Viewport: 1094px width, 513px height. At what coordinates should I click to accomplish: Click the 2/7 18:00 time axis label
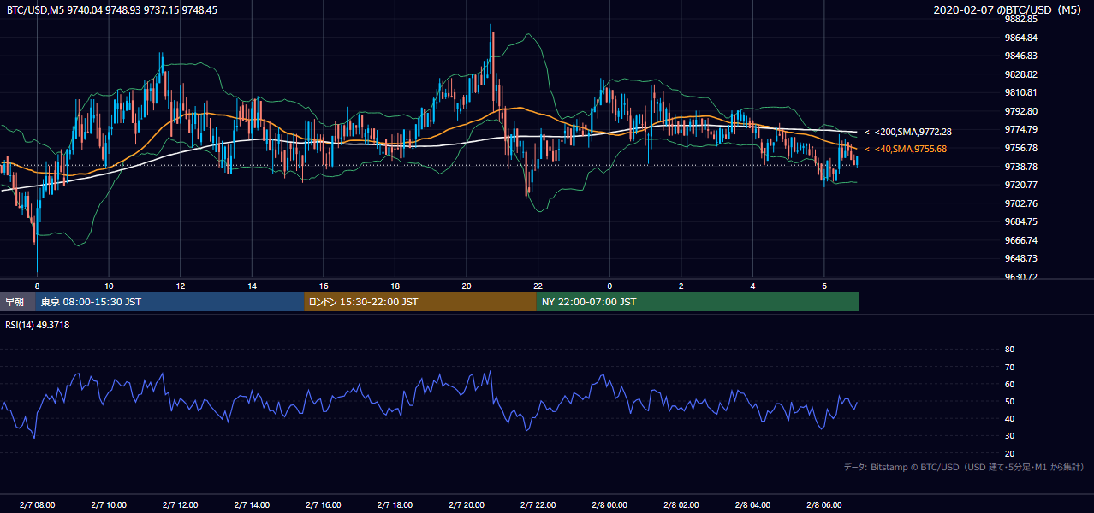tap(395, 505)
